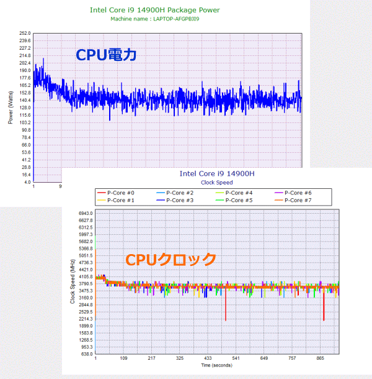
Task: Click the orange P-Core #7 legend line
Action: [278, 201]
